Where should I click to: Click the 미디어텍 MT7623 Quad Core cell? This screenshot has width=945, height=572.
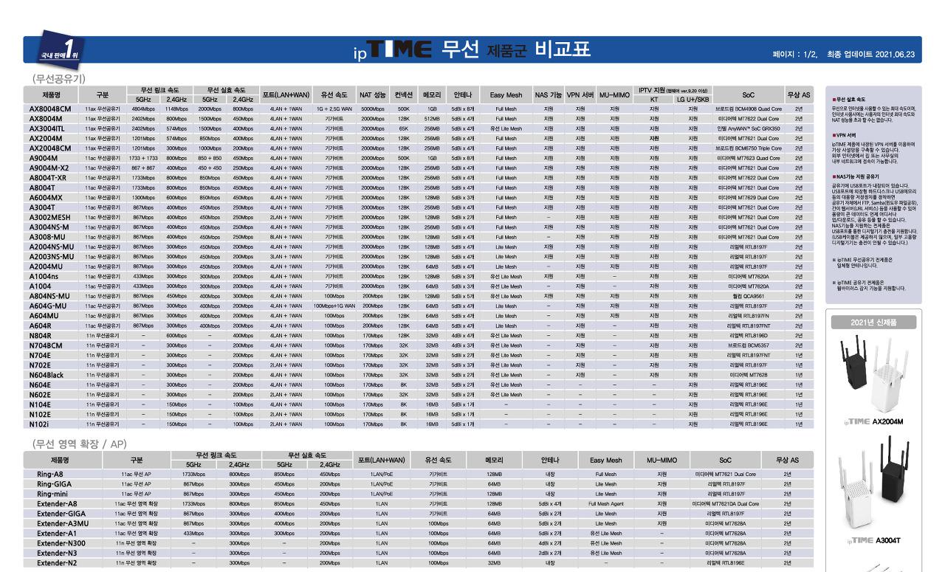tap(748, 158)
